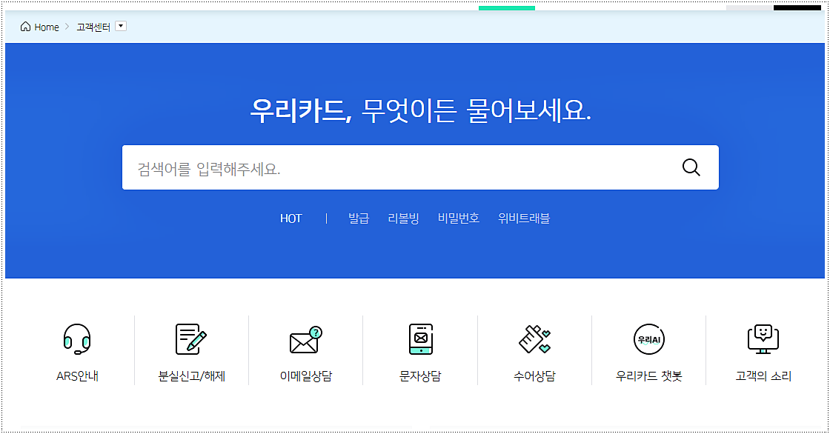Select the 발급 hot keyword
The image size is (830, 434).
(360, 218)
